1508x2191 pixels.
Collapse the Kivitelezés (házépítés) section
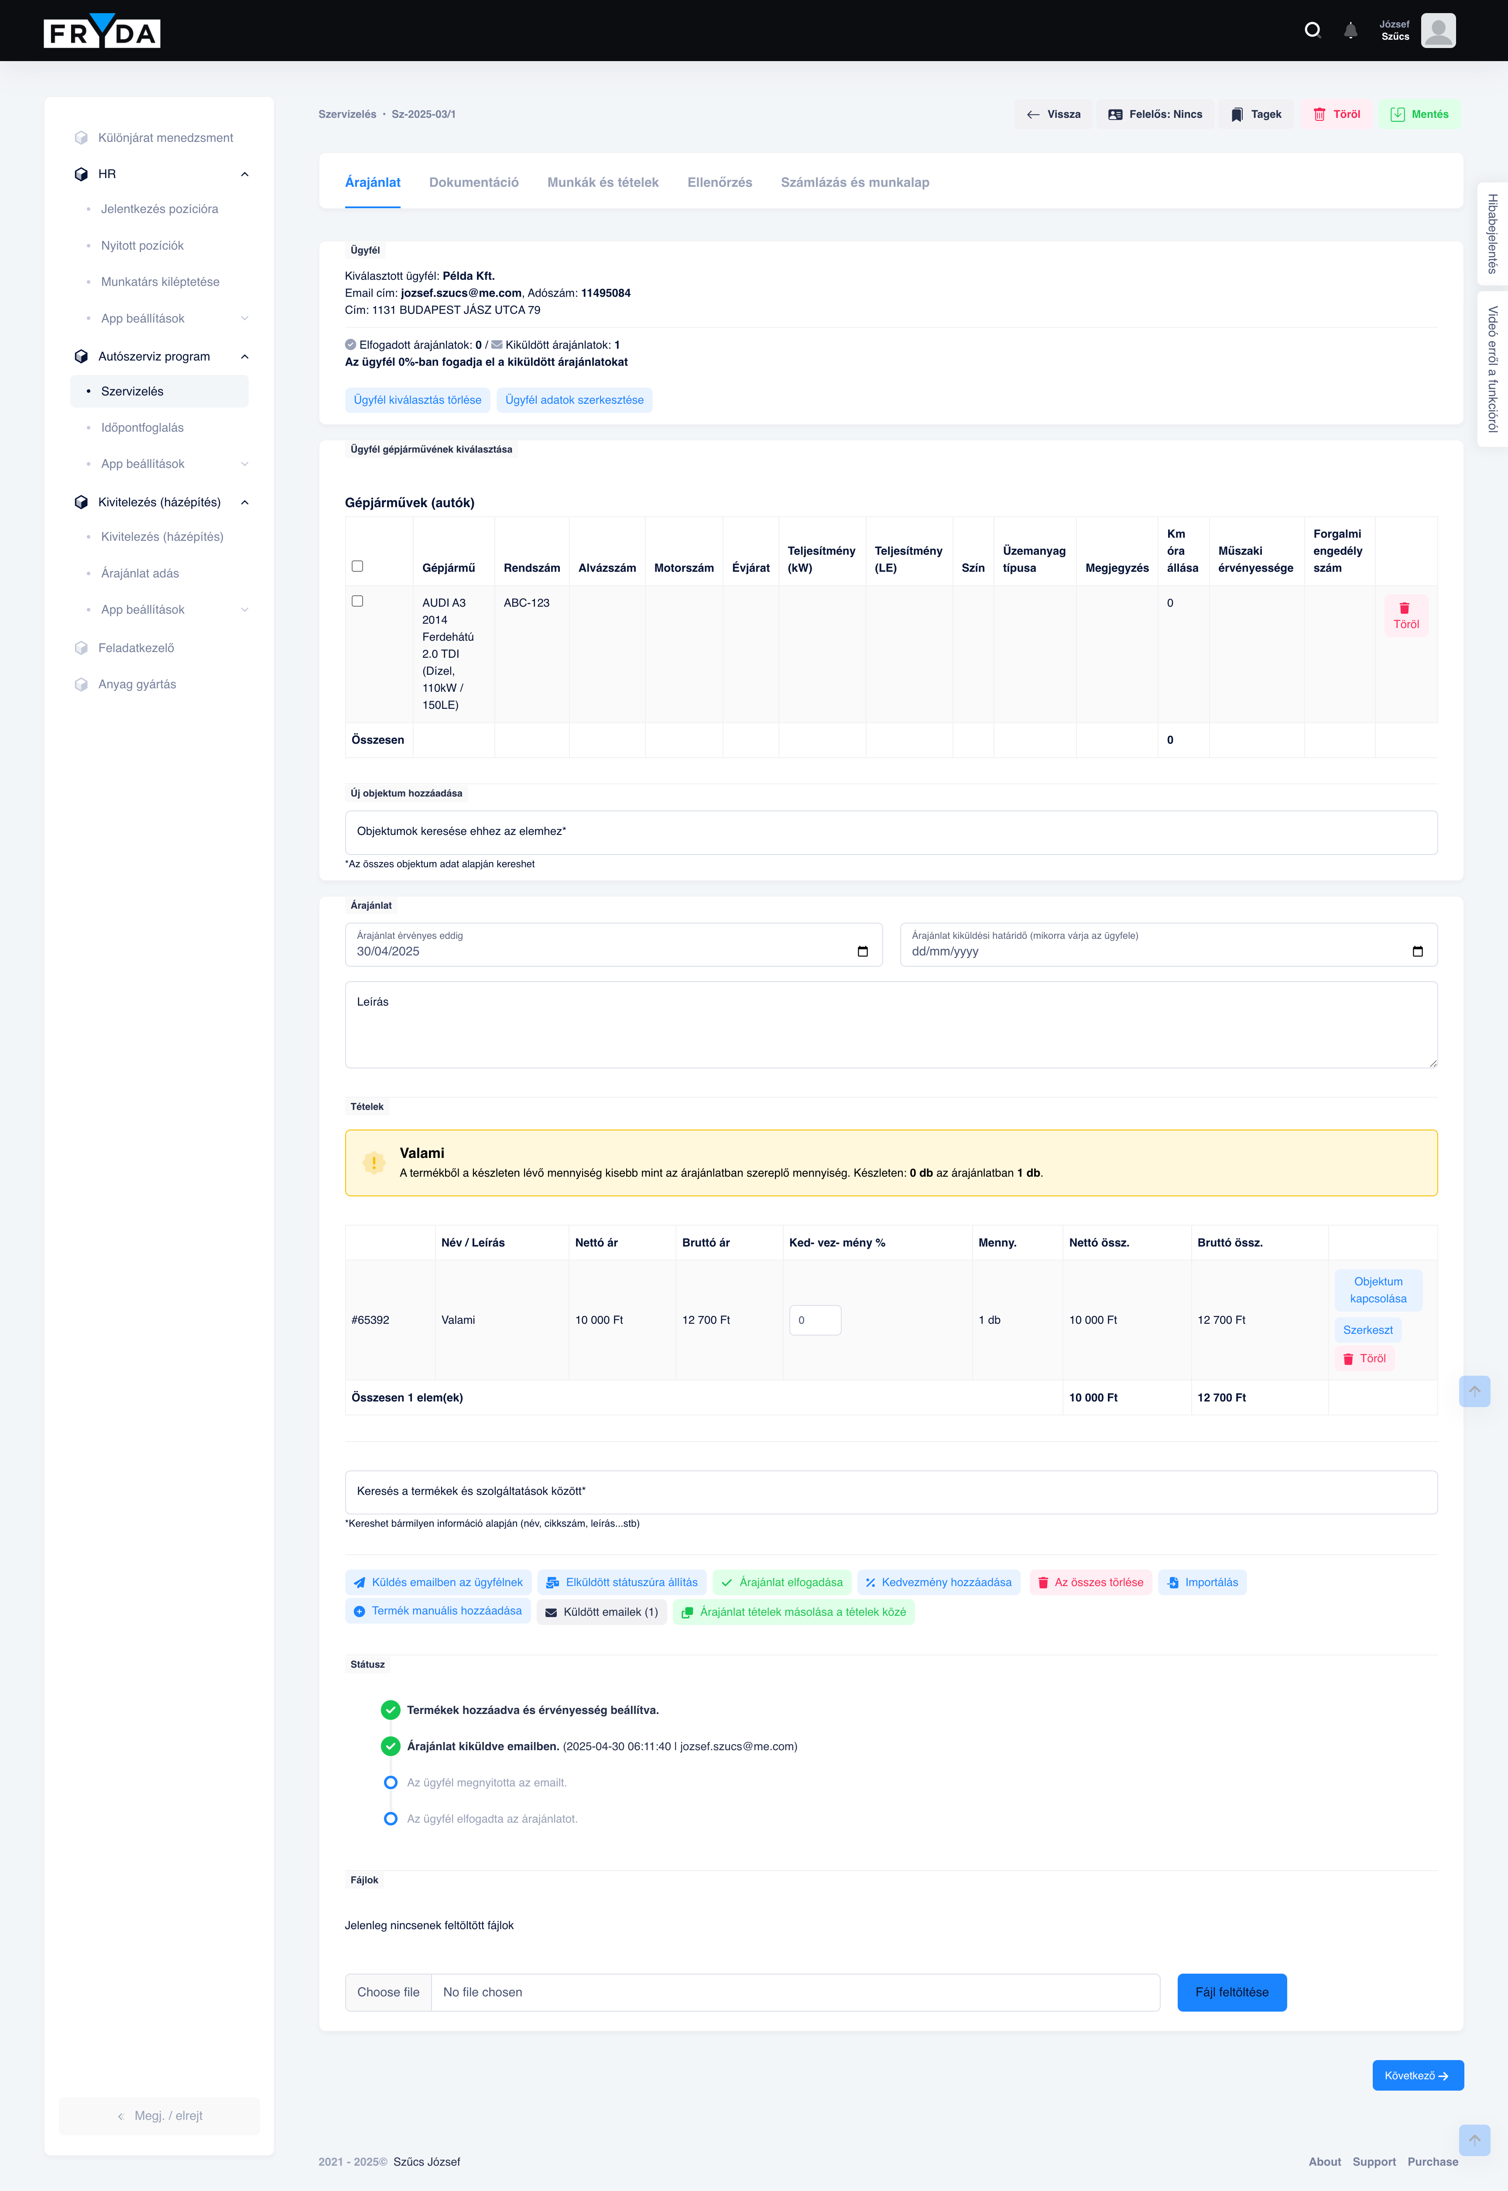pos(245,502)
